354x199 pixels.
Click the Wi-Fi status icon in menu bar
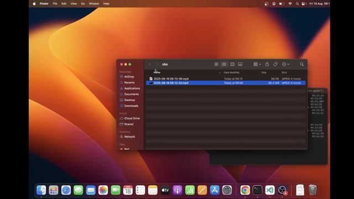290,4
